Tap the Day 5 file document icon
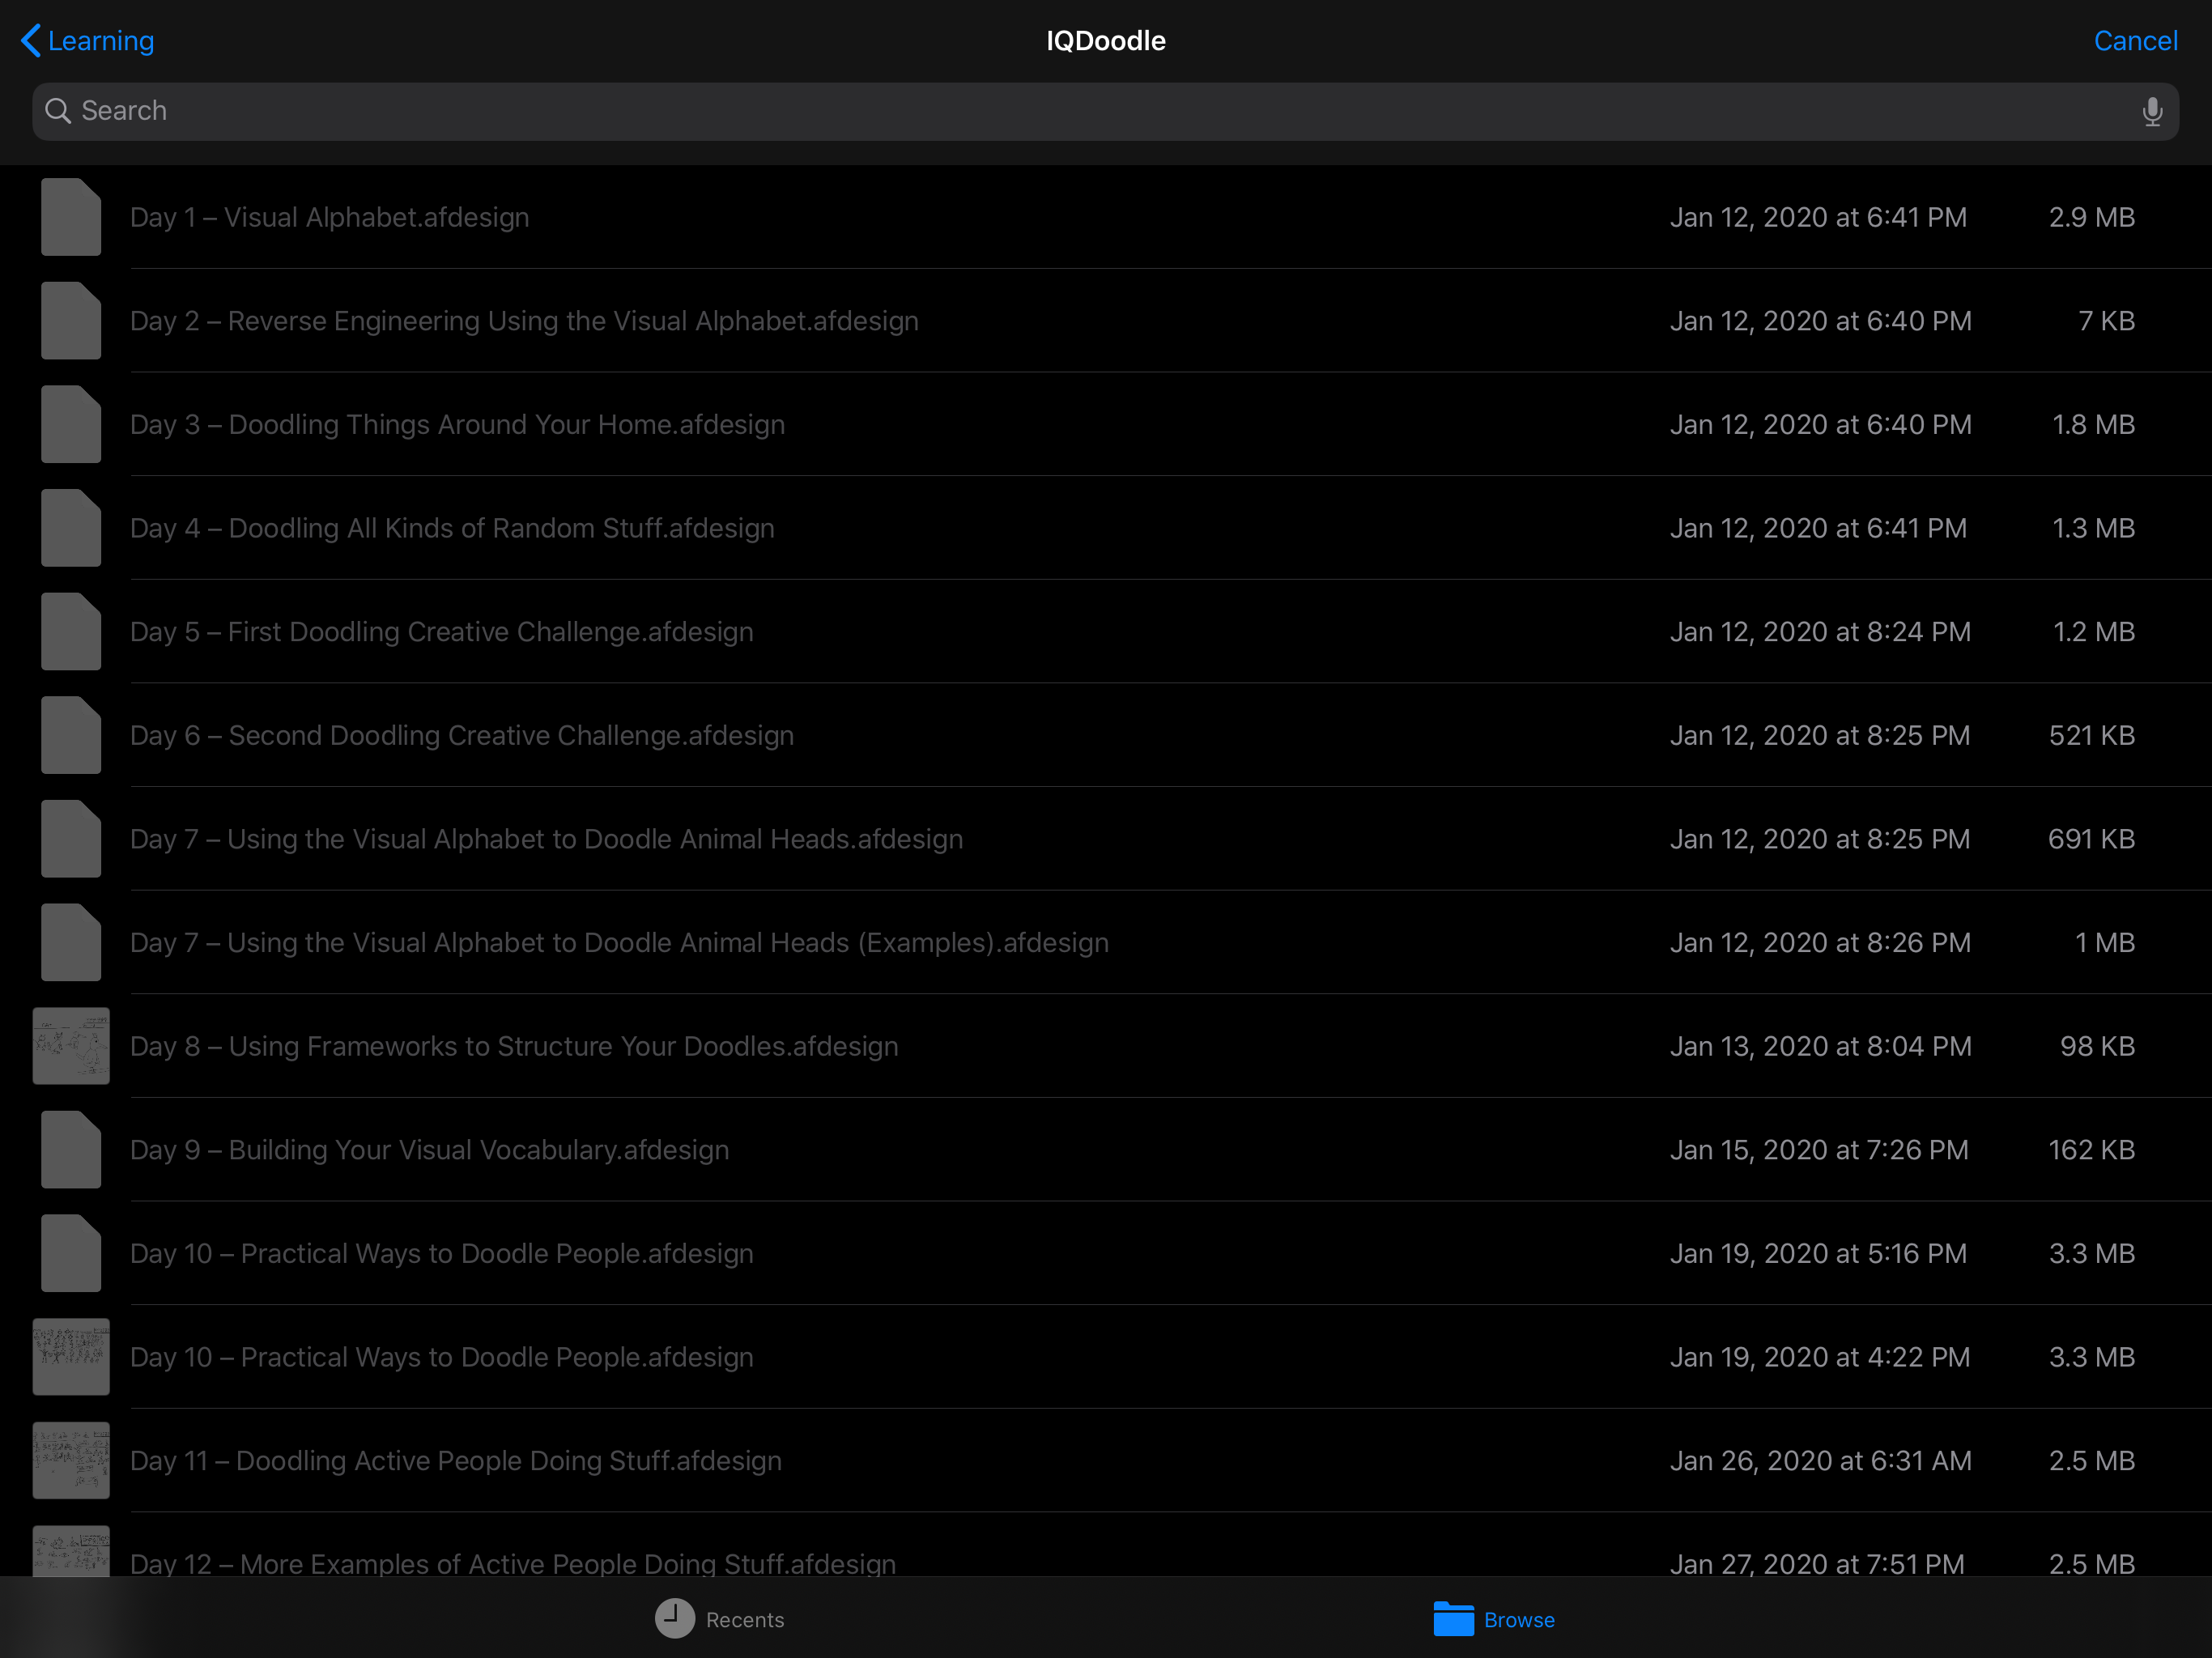This screenshot has height=1658, width=2212. (x=71, y=632)
